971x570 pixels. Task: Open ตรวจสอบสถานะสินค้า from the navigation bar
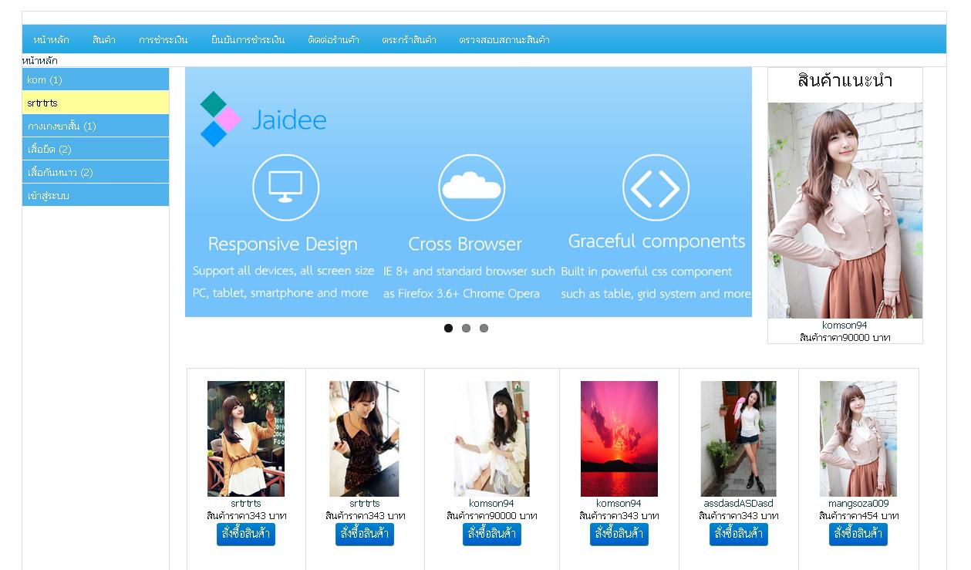(x=504, y=39)
